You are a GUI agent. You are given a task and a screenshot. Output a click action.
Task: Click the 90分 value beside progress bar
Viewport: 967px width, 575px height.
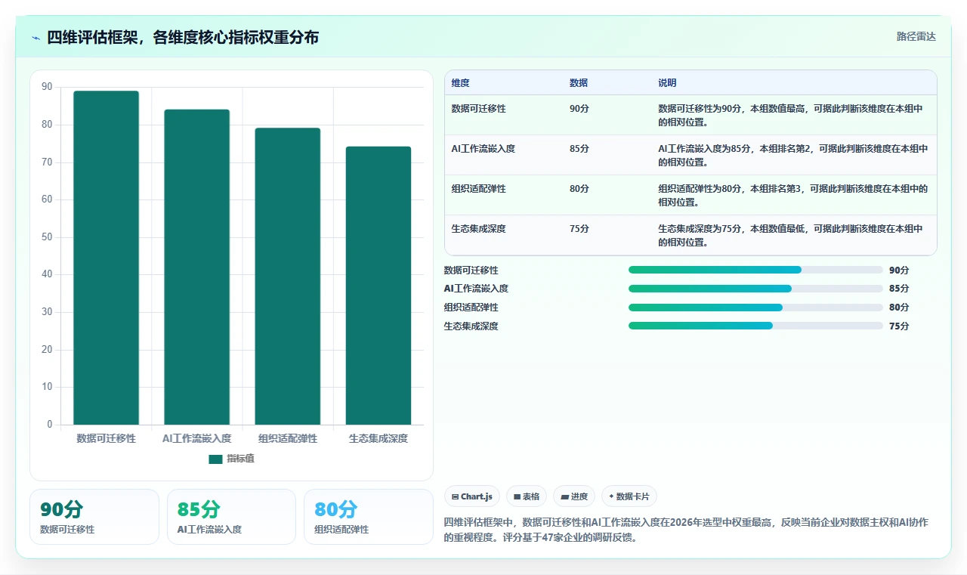tap(899, 270)
